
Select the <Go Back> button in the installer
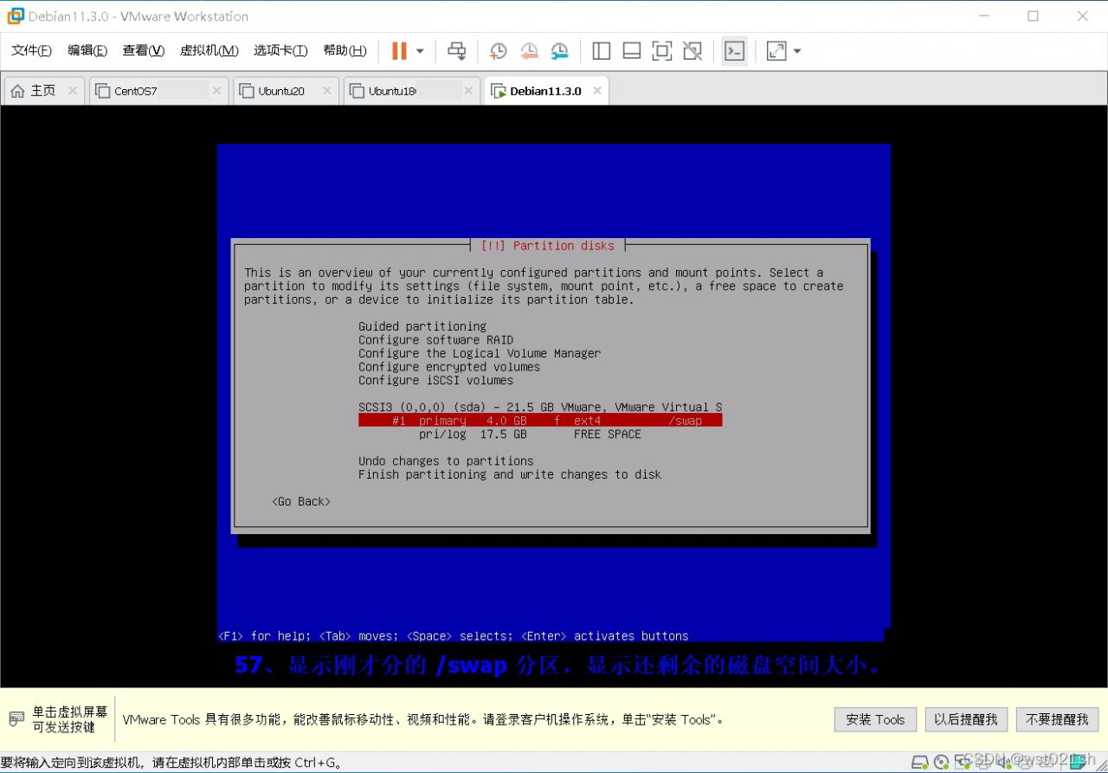pos(301,501)
